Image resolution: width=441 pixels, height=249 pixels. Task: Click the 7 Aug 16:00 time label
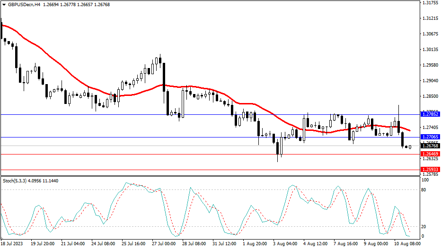pos(345,244)
